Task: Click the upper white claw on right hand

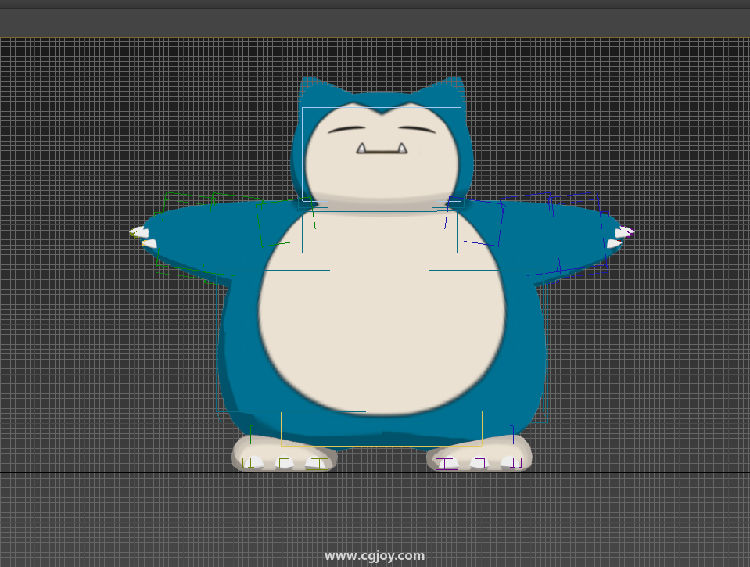Action: coord(624,232)
